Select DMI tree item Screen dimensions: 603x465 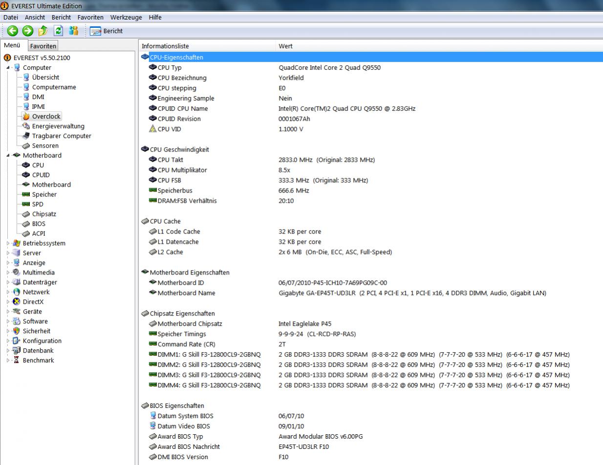[38, 97]
